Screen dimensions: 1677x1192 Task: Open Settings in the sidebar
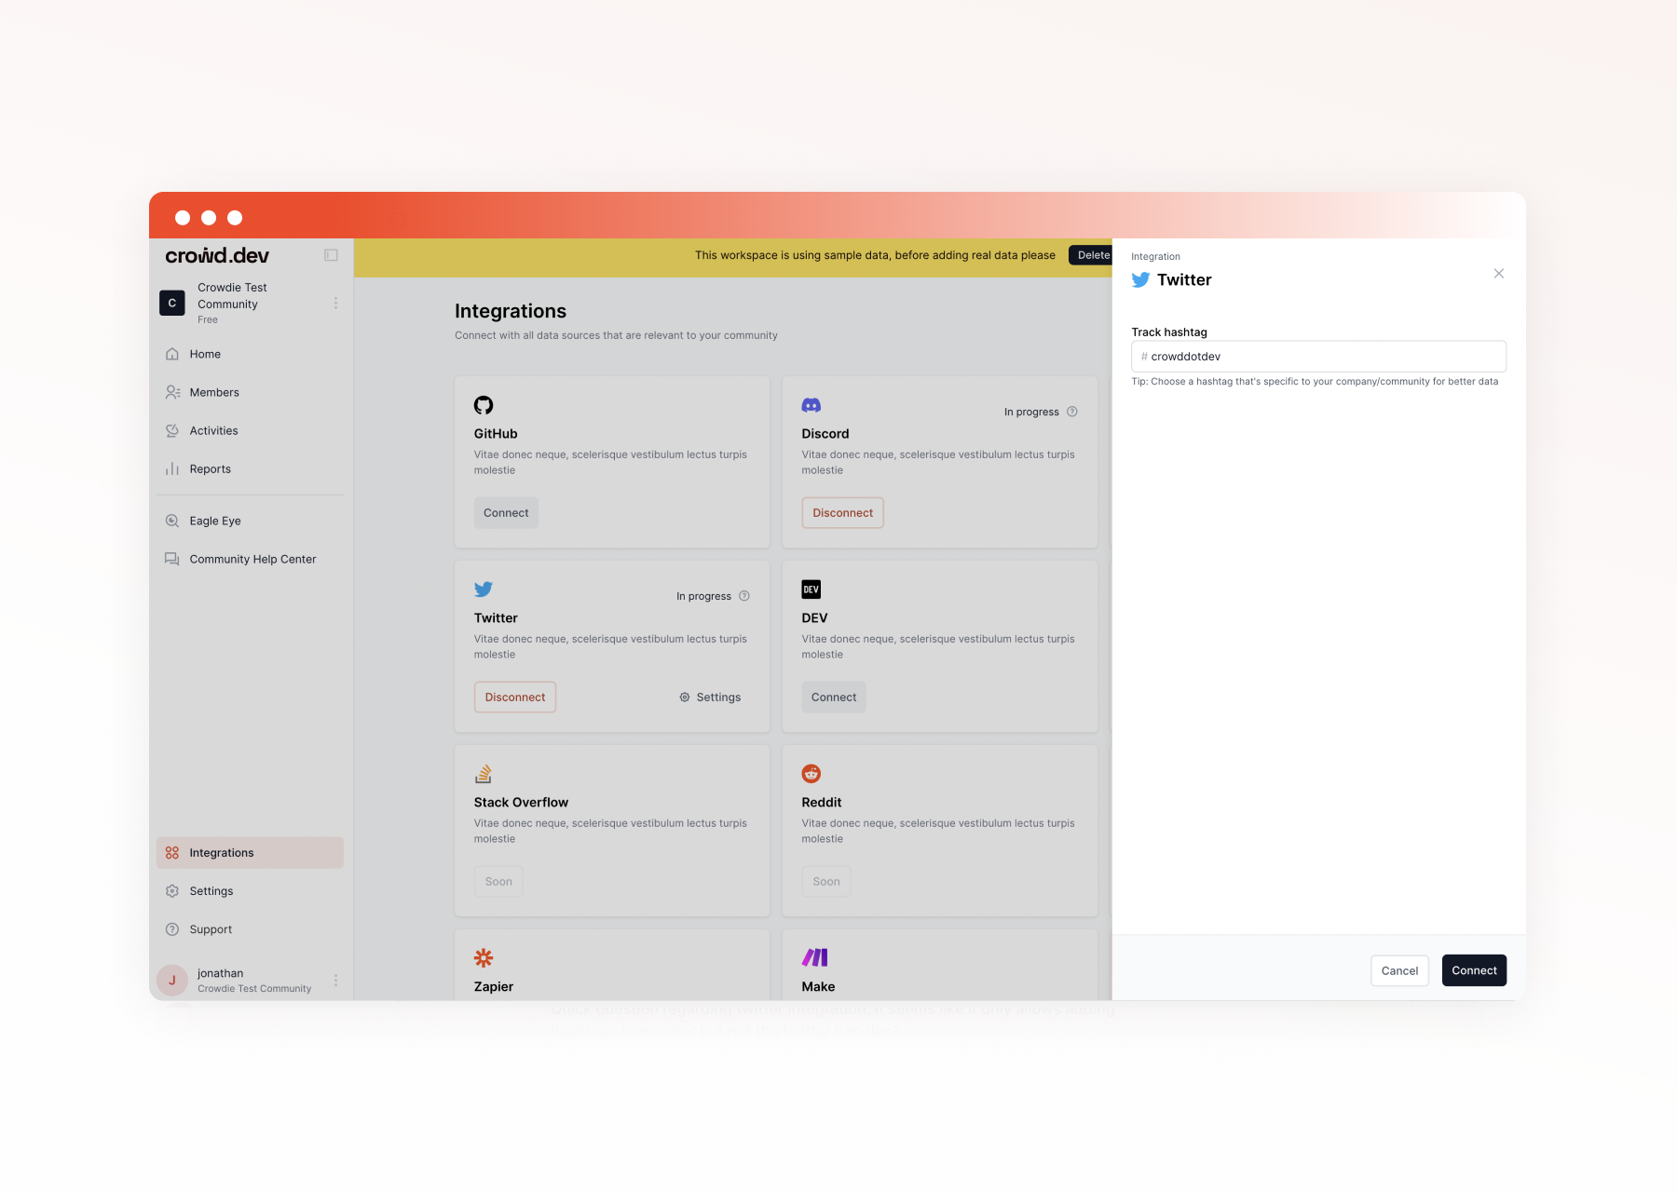click(x=250, y=891)
